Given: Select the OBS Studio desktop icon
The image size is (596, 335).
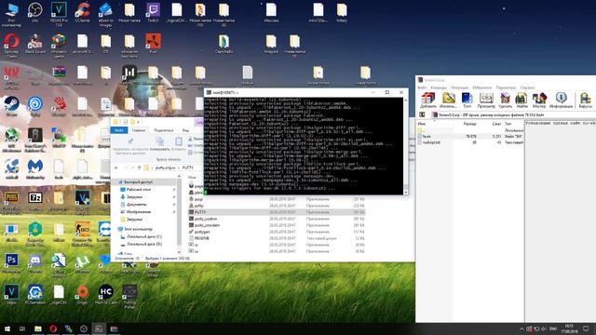Looking at the screenshot, I should click(35, 13).
